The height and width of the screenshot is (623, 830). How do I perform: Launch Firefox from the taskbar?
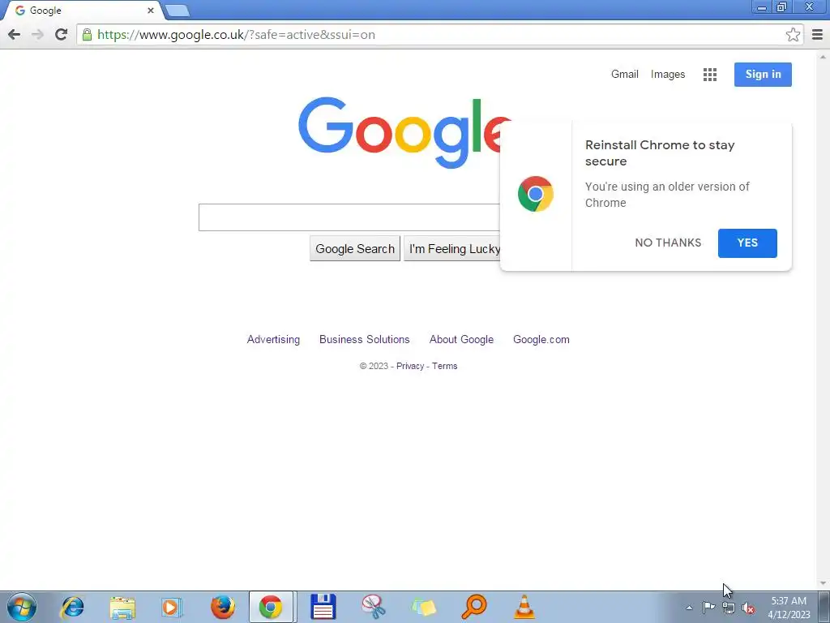coord(222,607)
